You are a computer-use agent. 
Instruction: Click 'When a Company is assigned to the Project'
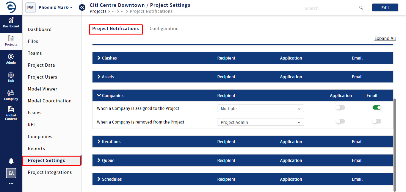(138, 108)
